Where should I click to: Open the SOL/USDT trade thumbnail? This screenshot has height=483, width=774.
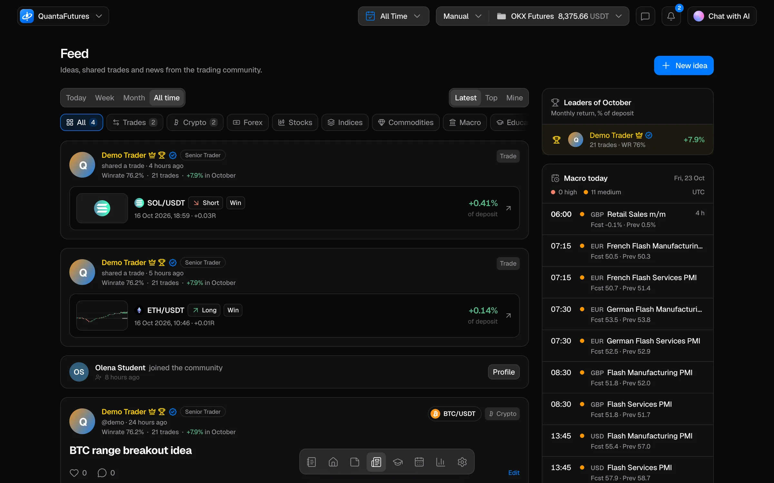(102, 208)
